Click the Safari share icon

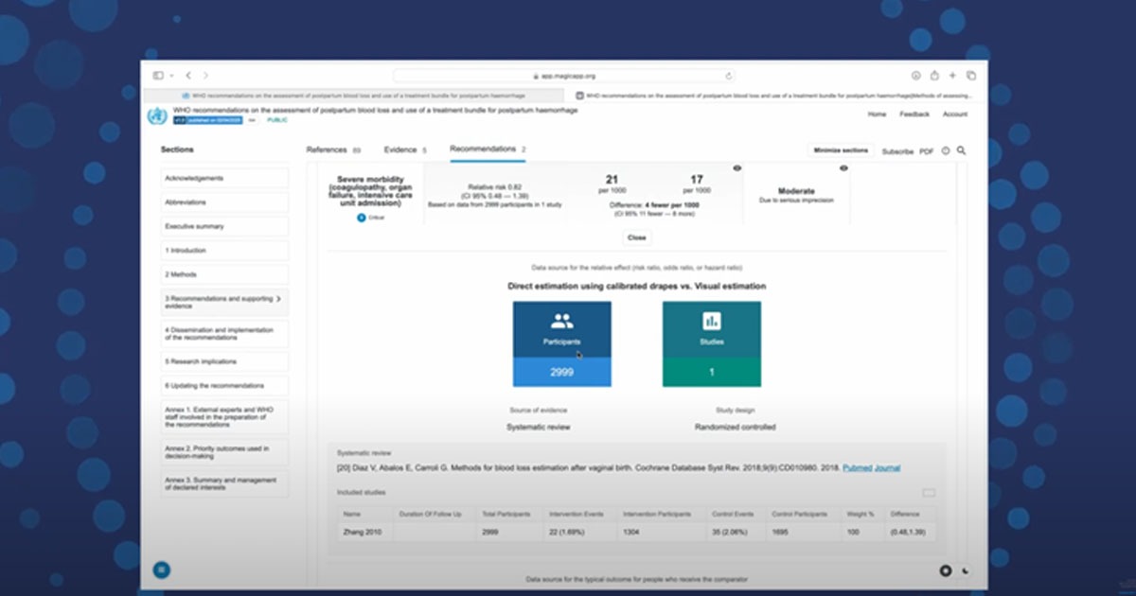click(x=934, y=76)
